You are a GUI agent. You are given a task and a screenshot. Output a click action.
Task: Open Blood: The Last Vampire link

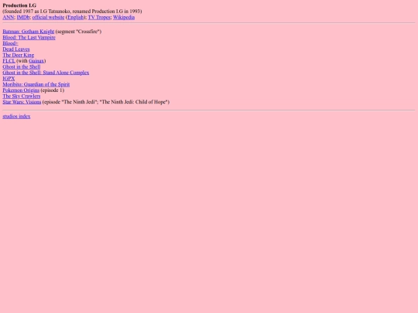pos(29,38)
